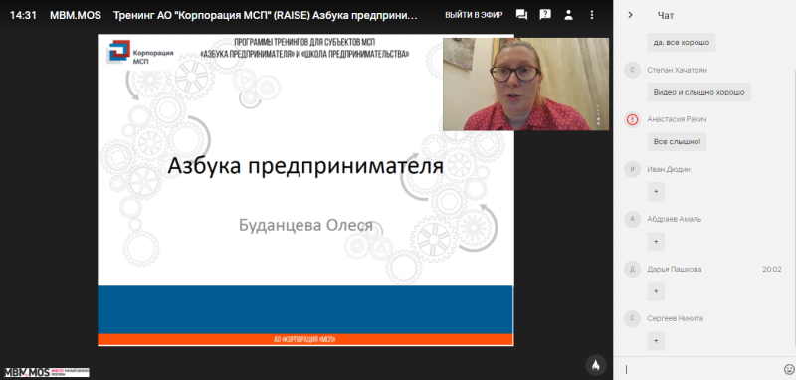The image size is (796, 380).
Task: Open the chat messages icon in header
Action: pos(521,15)
